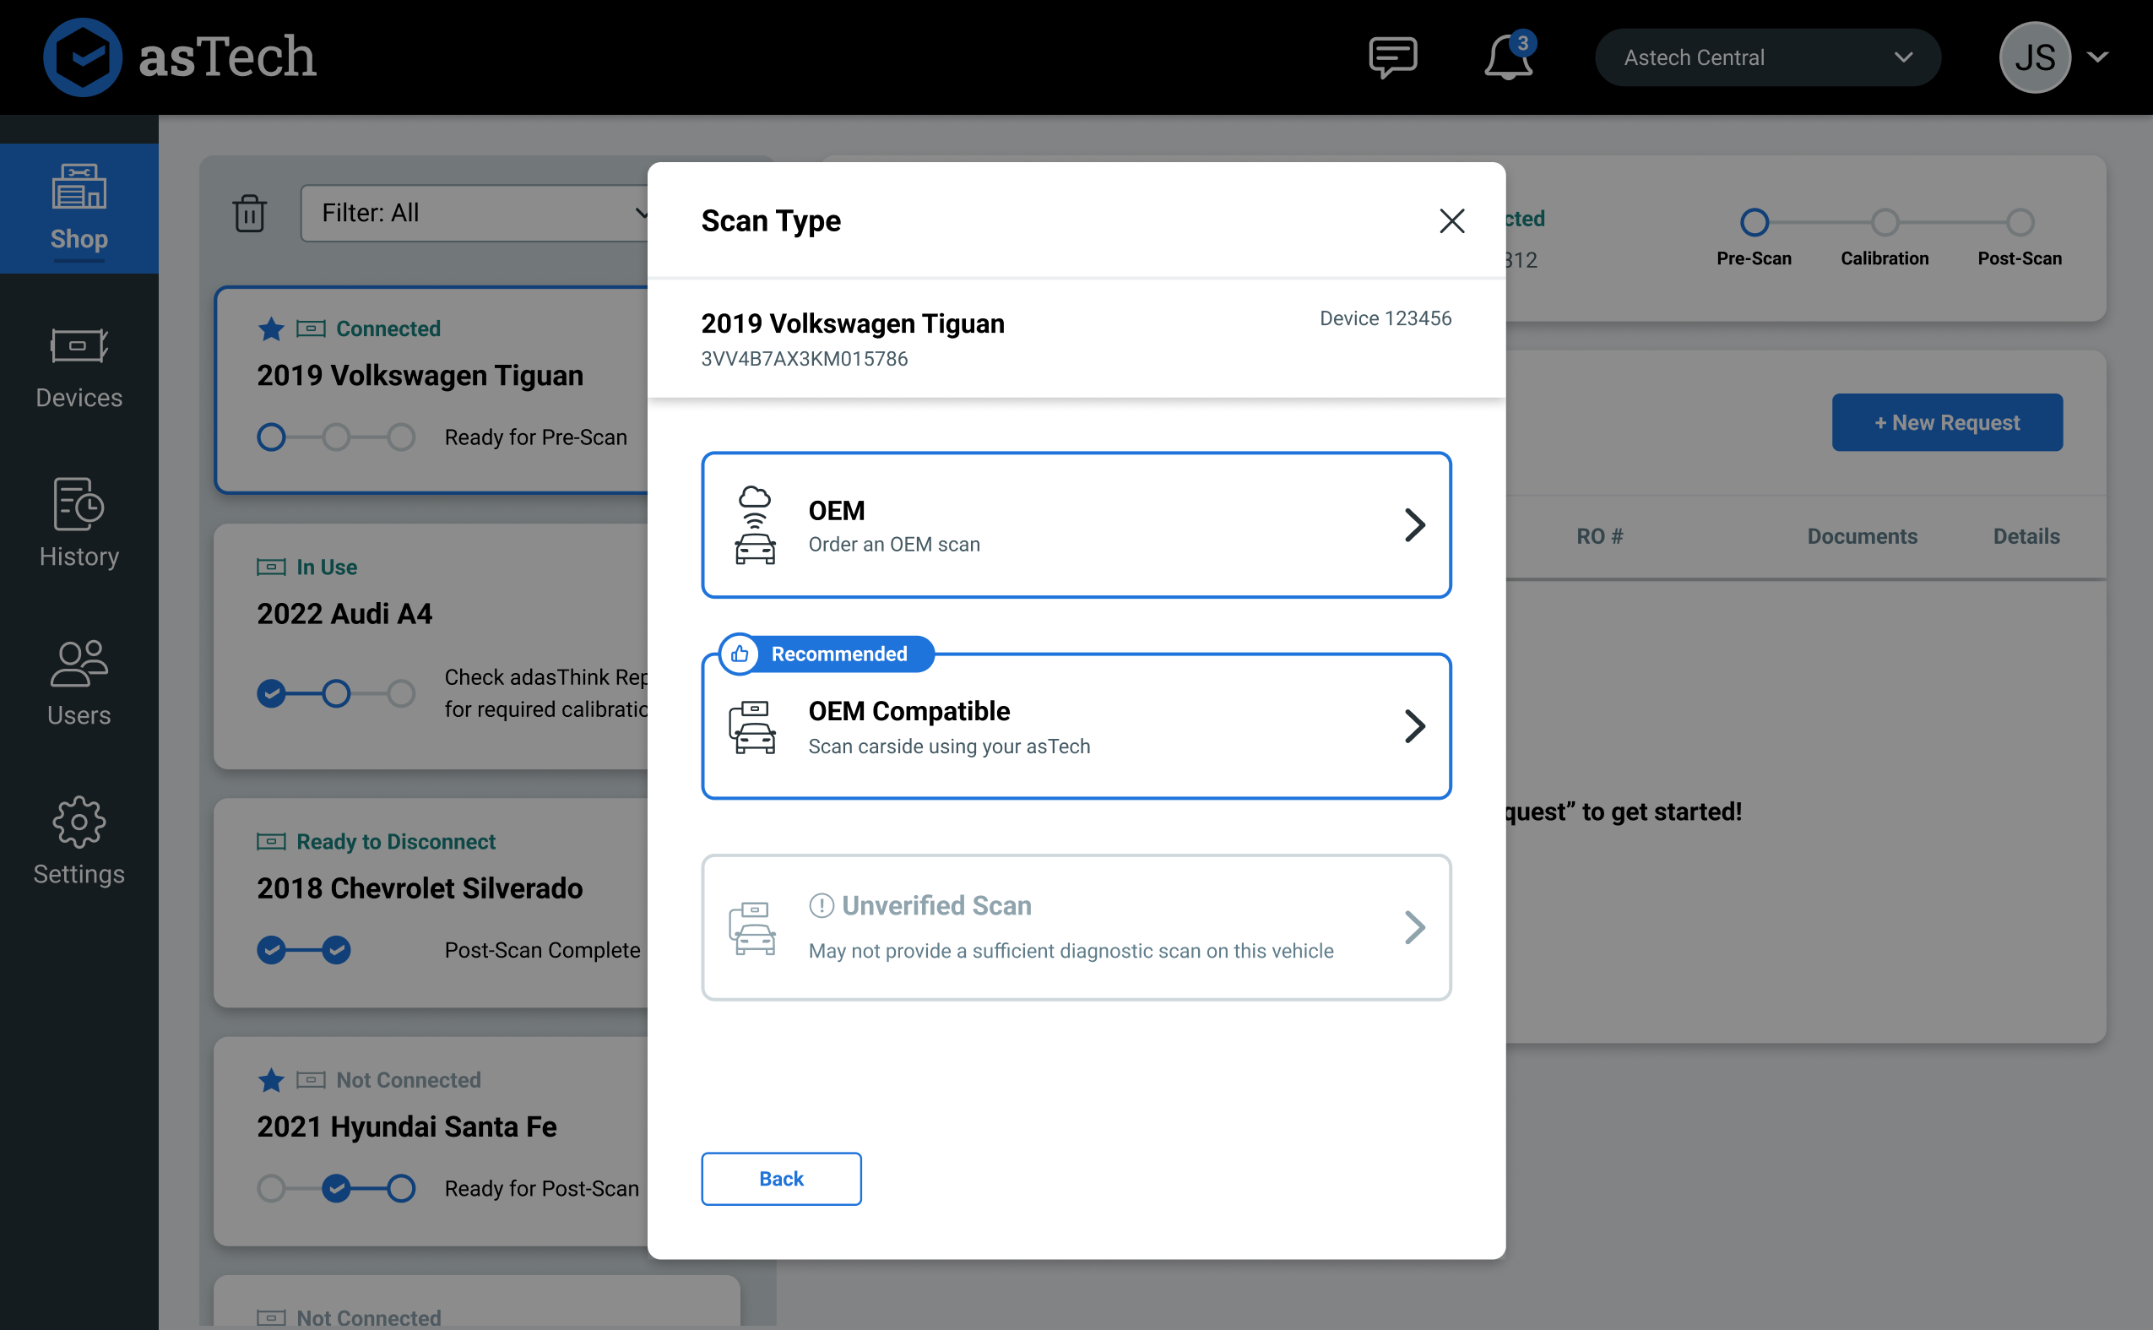The image size is (2153, 1330).
Task: Click the Shop storefront icon
Action: pos(79,187)
